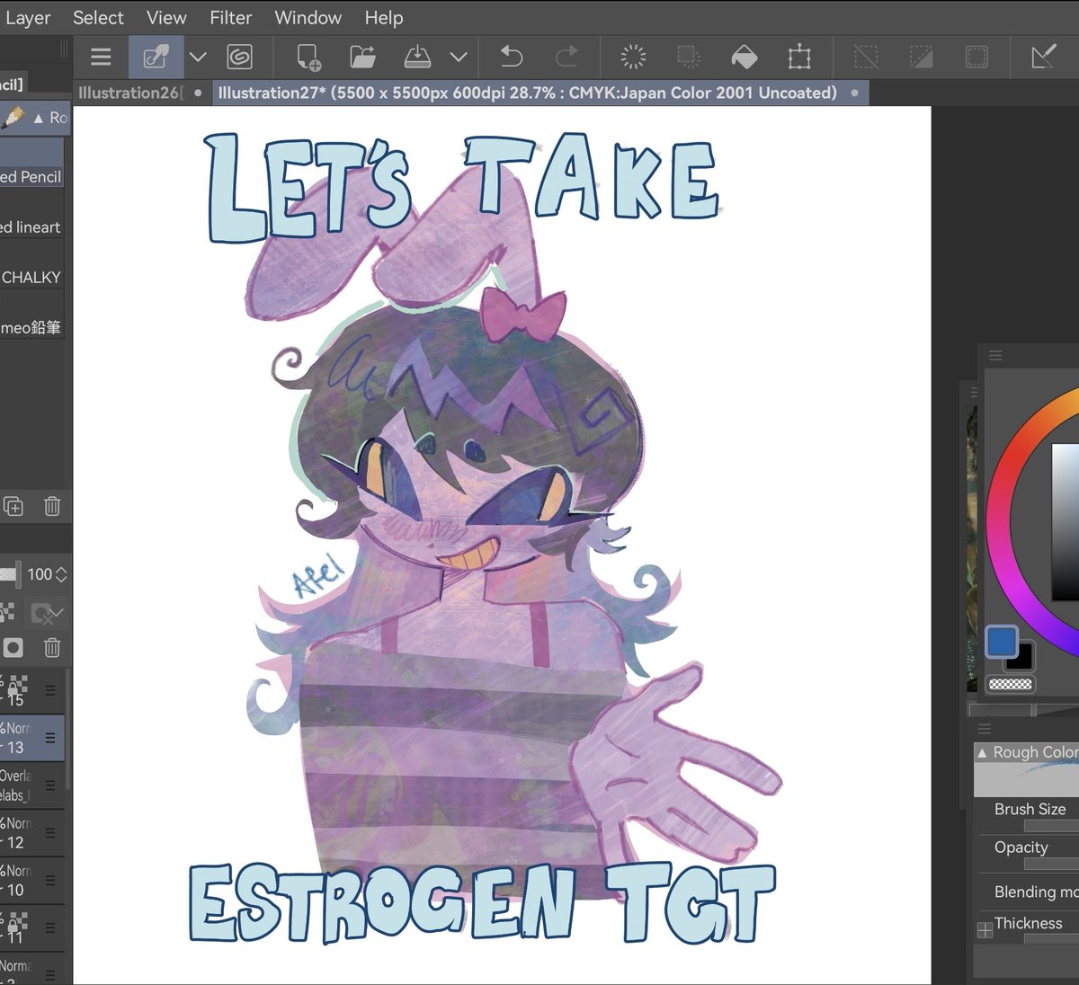This screenshot has height=985, width=1079.
Task: Open the color wheel panel menu
Action: coord(995,356)
